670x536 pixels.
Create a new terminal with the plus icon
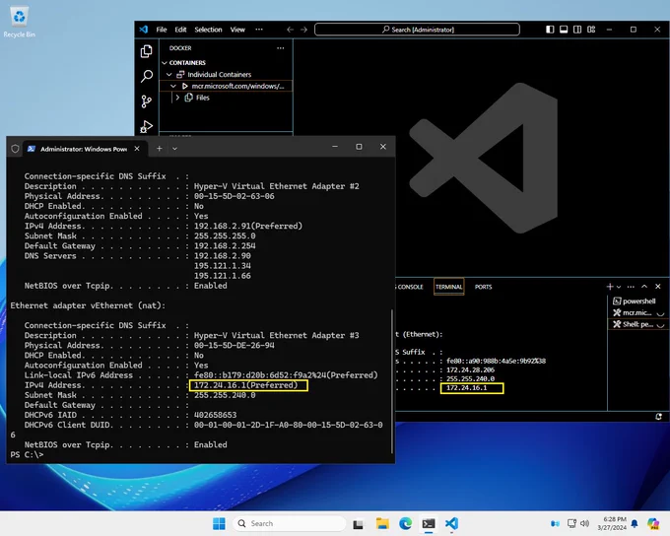pos(610,287)
